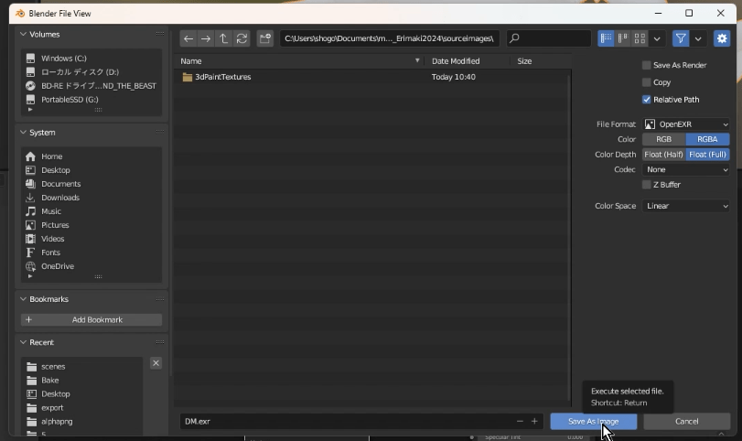Click the Cancel button
The image size is (742, 441).
coord(686,422)
